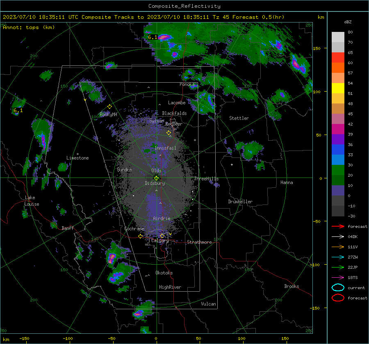369x344 pixels.
Task: Click the Ponoka city label
Action: click(187, 84)
